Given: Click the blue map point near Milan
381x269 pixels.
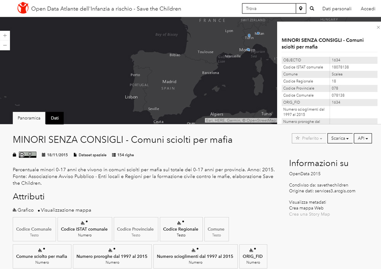Looking at the screenshot, I should click(x=258, y=33).
